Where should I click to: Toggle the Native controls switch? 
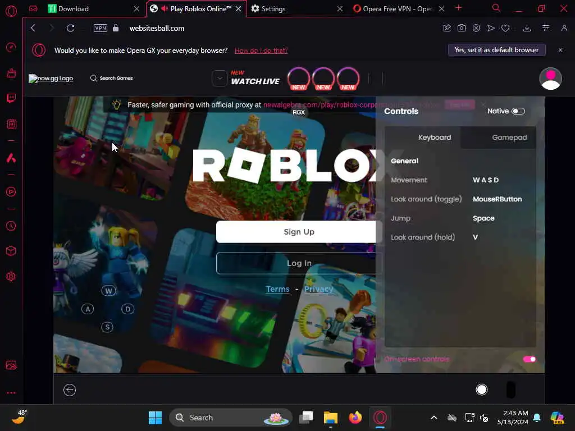point(518,111)
